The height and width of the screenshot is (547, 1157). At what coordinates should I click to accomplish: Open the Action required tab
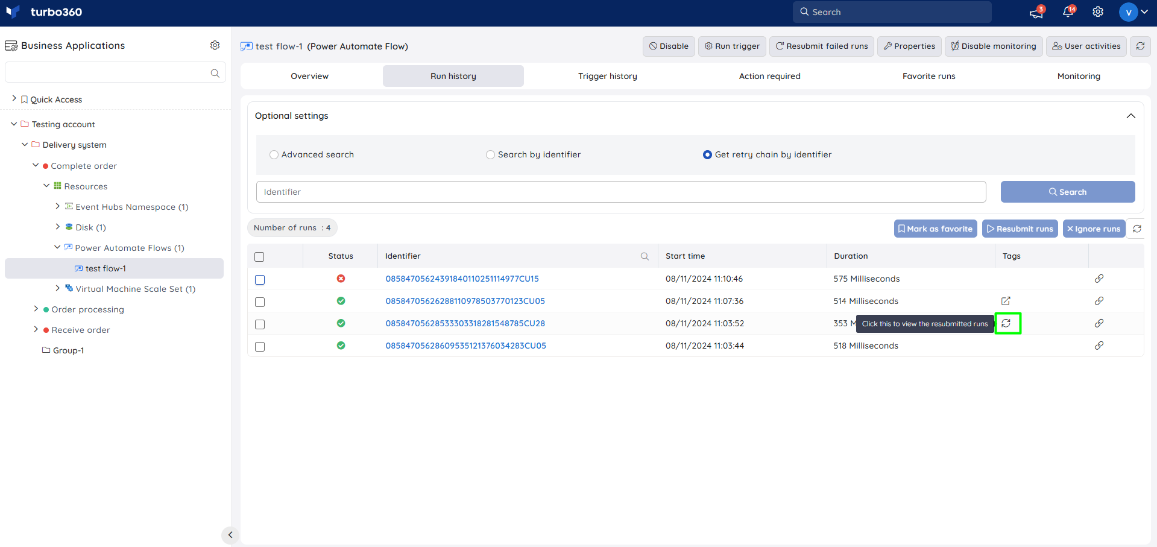770,76
